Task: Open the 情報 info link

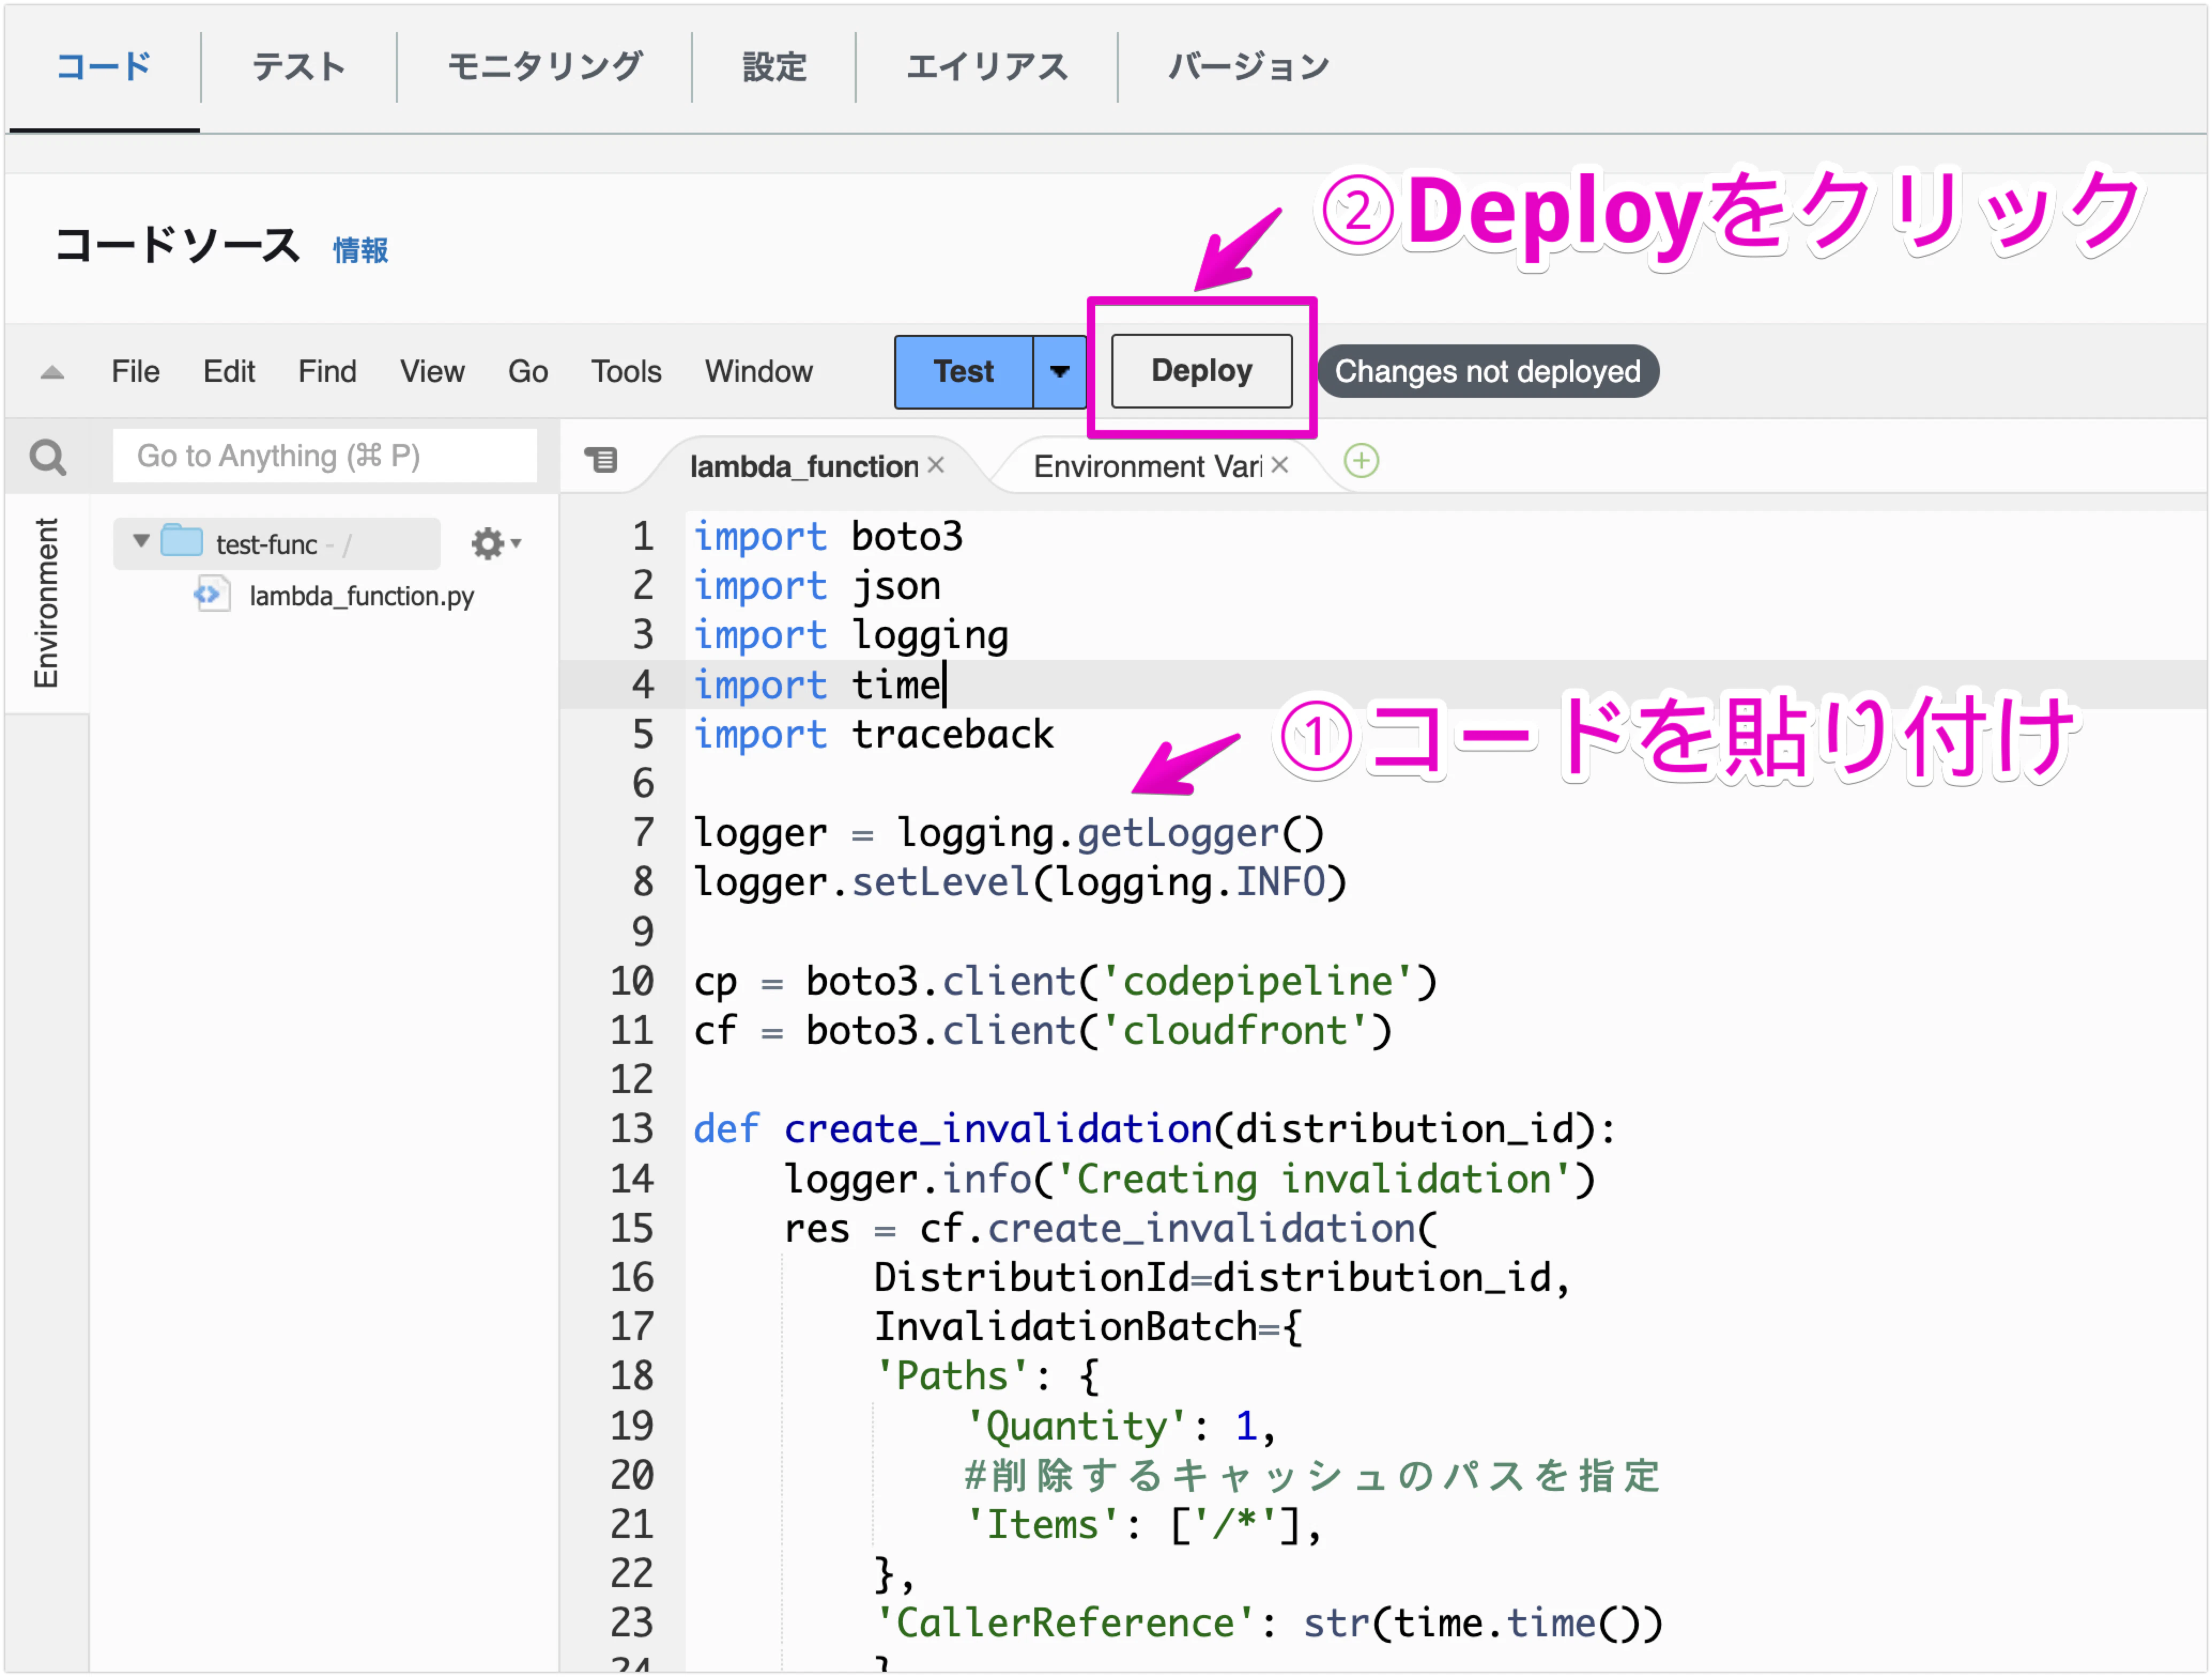Action: point(360,249)
